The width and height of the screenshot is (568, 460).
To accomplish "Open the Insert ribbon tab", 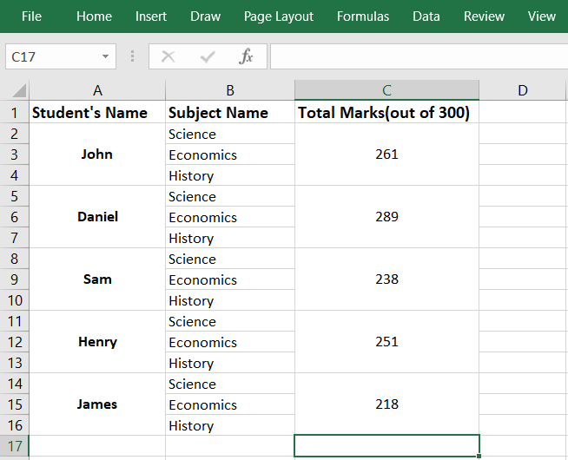I will point(151,16).
